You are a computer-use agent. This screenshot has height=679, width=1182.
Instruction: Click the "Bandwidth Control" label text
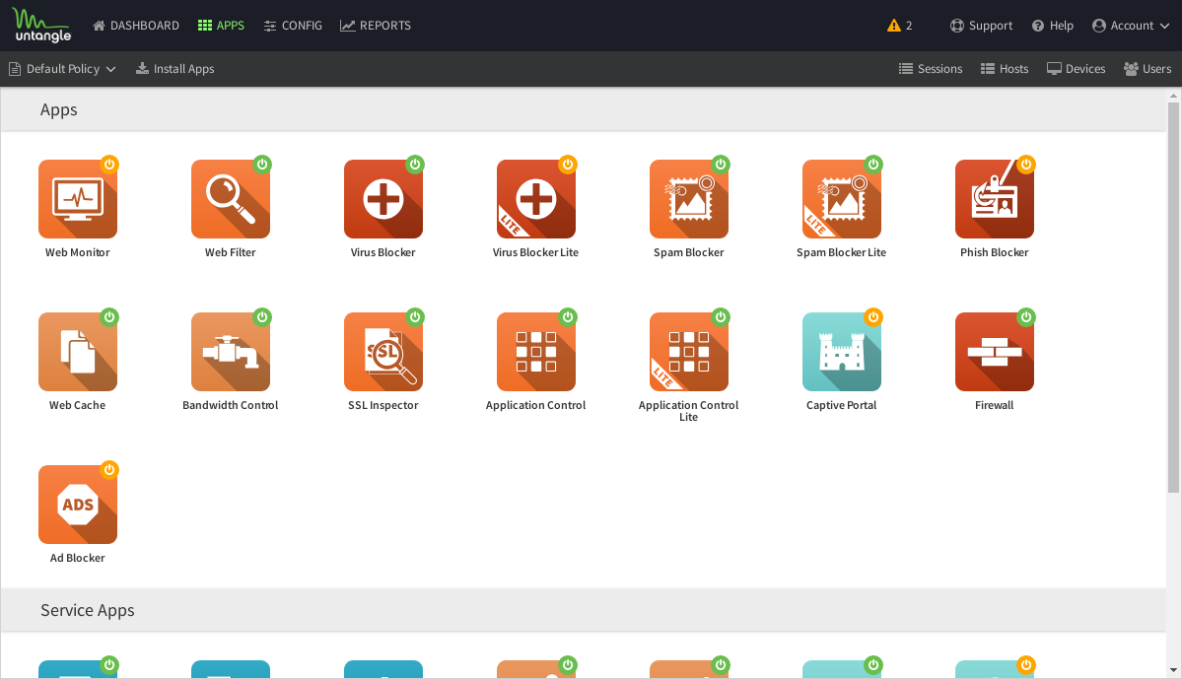coord(231,405)
